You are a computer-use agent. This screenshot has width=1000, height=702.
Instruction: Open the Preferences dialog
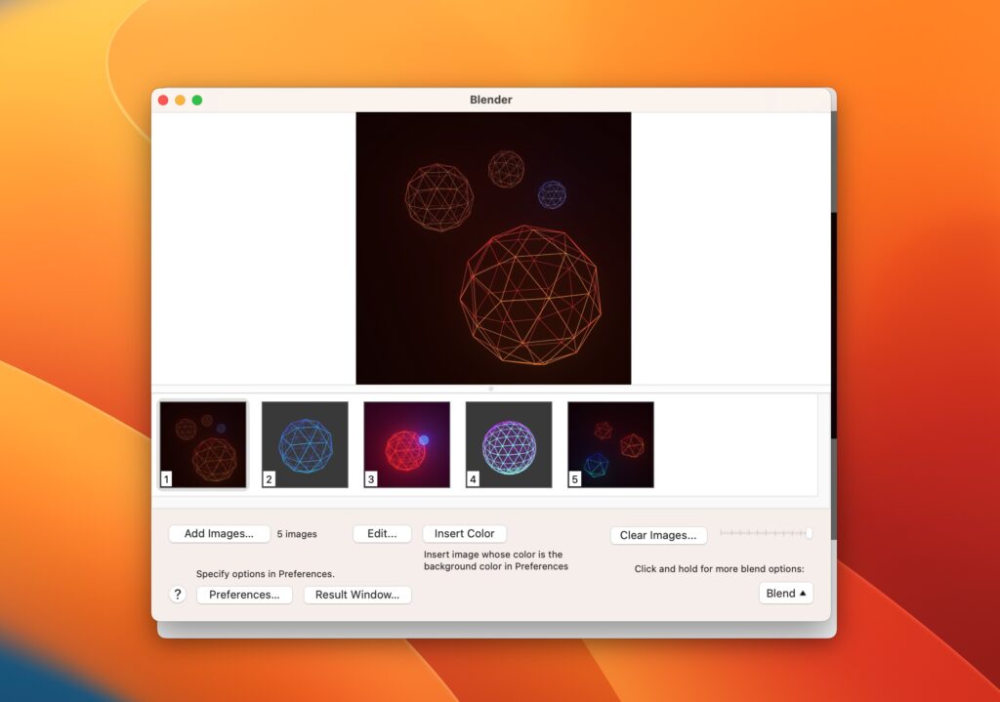point(244,595)
